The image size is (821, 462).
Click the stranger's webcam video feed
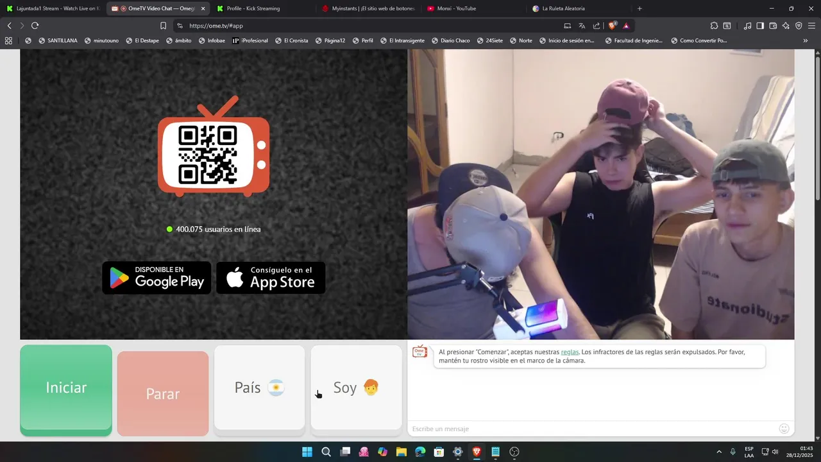point(601,194)
